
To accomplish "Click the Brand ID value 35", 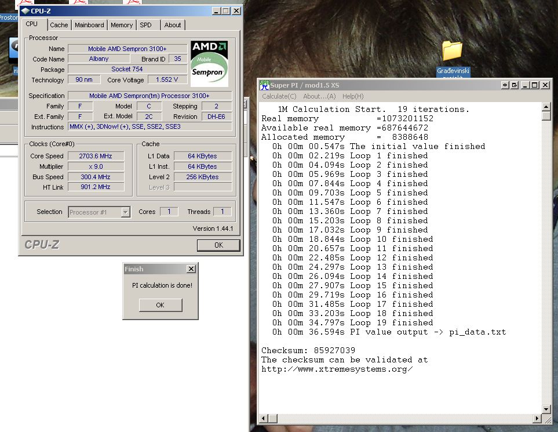I will (177, 59).
